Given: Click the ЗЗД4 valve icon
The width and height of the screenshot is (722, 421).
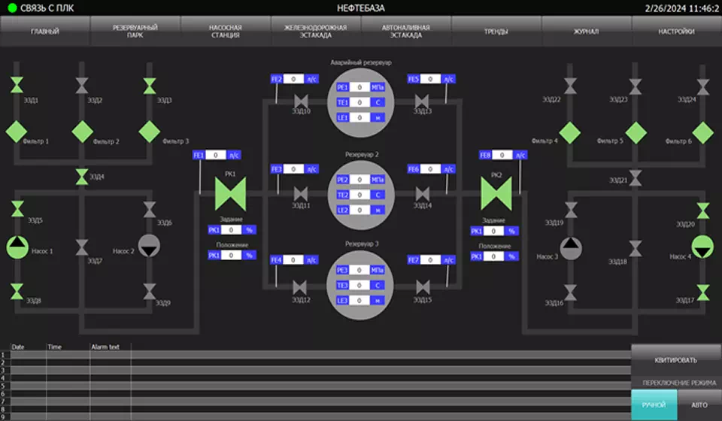Looking at the screenshot, I should 81,177.
